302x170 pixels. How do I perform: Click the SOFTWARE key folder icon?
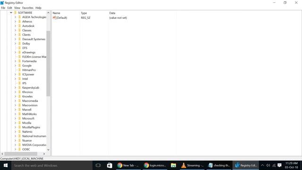(15, 13)
